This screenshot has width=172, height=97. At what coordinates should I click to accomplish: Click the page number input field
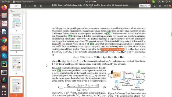pos(12,6)
